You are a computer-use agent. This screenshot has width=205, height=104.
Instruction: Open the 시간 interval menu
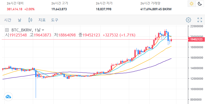[8, 20]
